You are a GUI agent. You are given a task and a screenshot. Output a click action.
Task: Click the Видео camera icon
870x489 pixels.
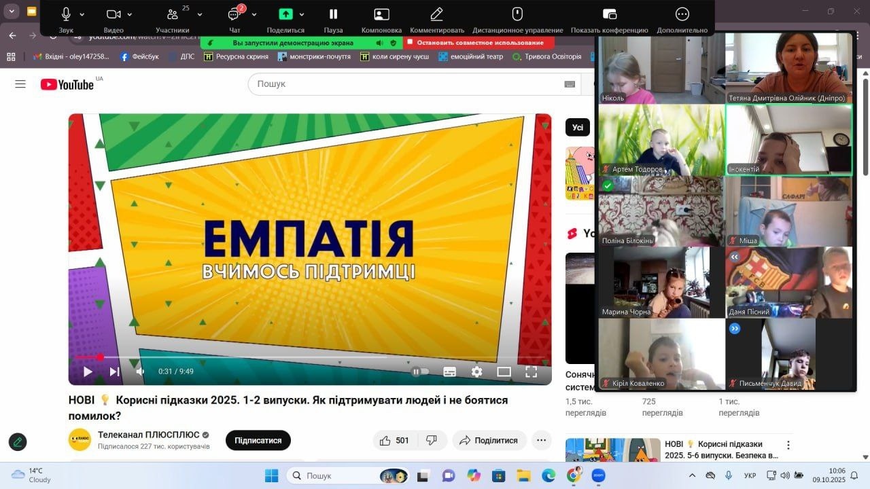tap(114, 14)
